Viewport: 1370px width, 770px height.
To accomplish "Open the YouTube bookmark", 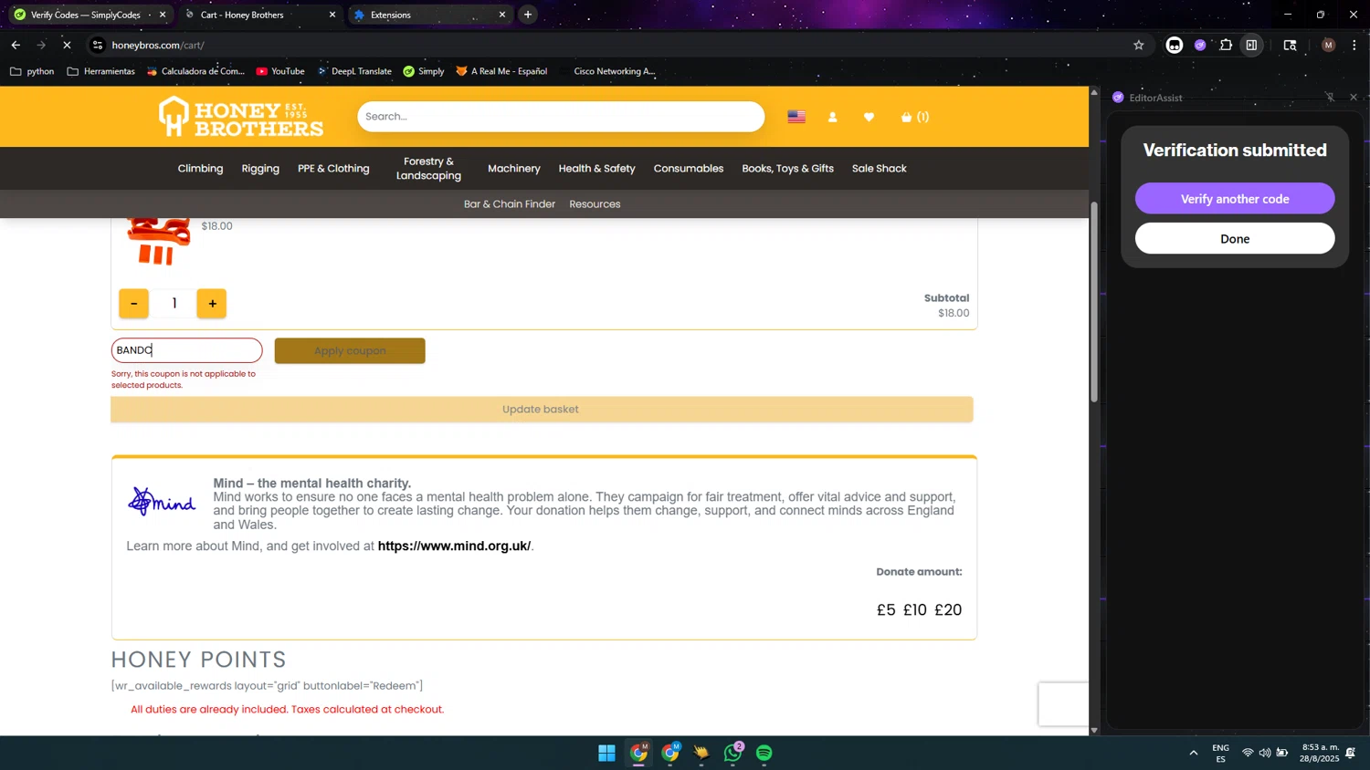I will click(280, 71).
